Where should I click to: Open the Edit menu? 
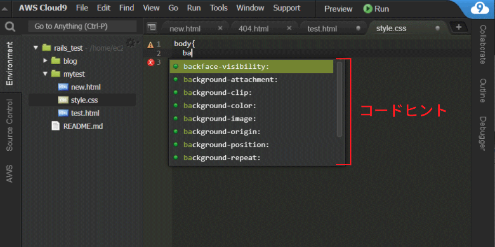pyautogui.click(x=104, y=8)
